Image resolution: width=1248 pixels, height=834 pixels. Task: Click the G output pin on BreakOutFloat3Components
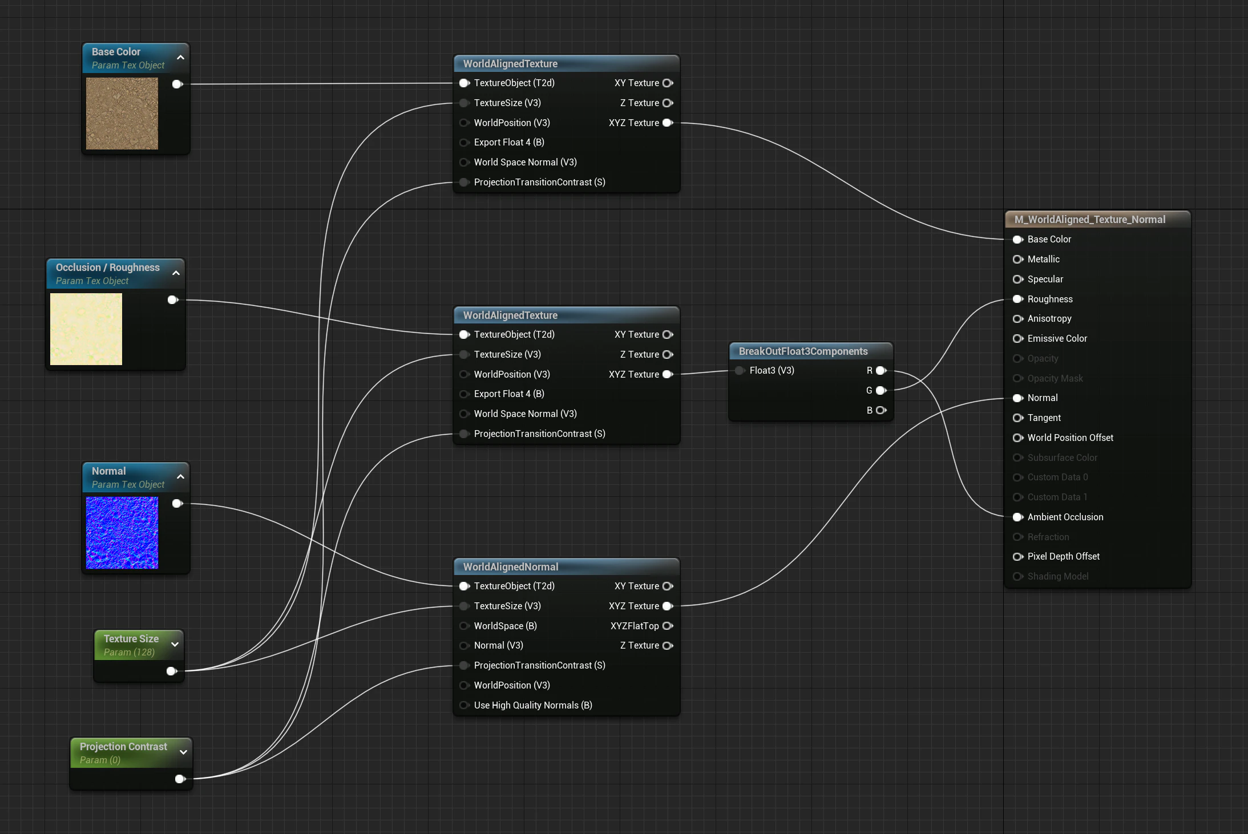coord(881,391)
